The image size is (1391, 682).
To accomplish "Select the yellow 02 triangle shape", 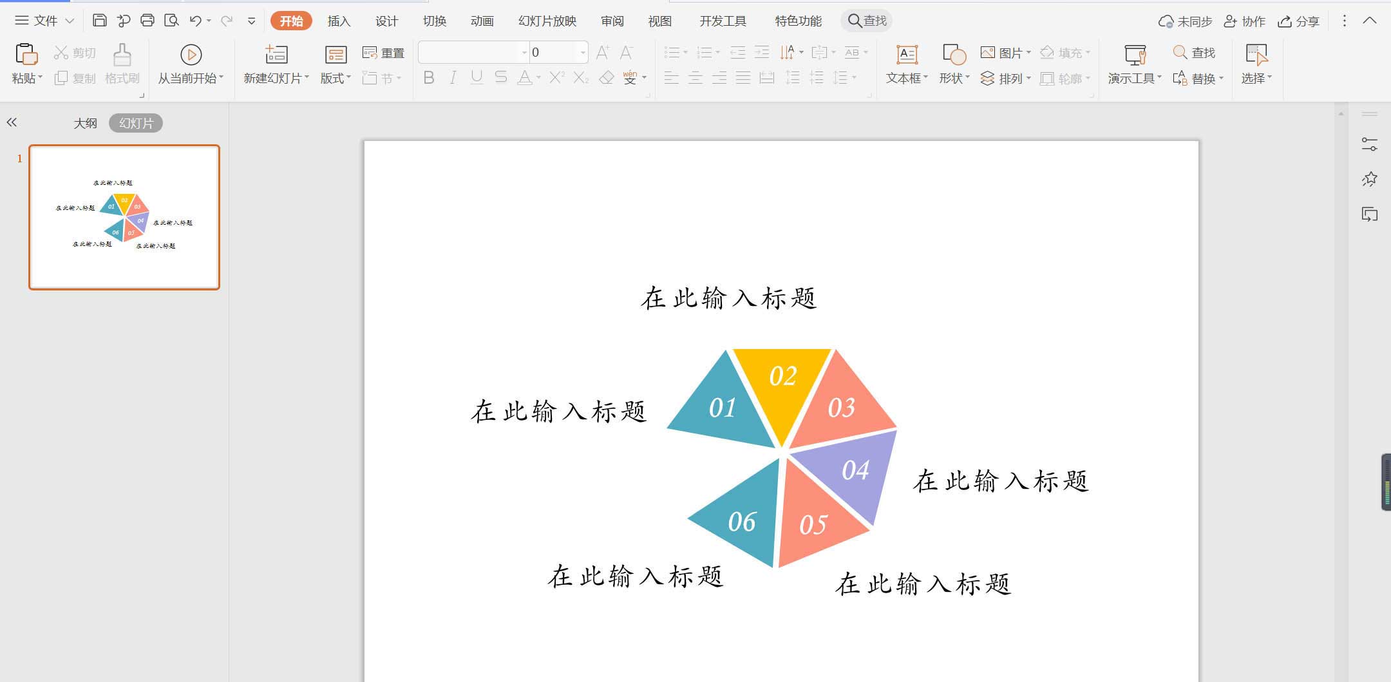I will coord(782,392).
